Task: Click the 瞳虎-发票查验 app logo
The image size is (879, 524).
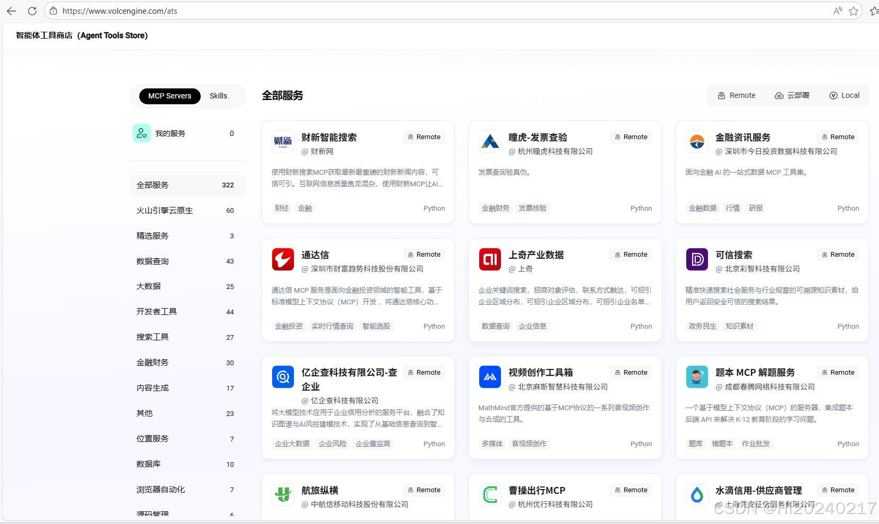Action: pos(490,142)
